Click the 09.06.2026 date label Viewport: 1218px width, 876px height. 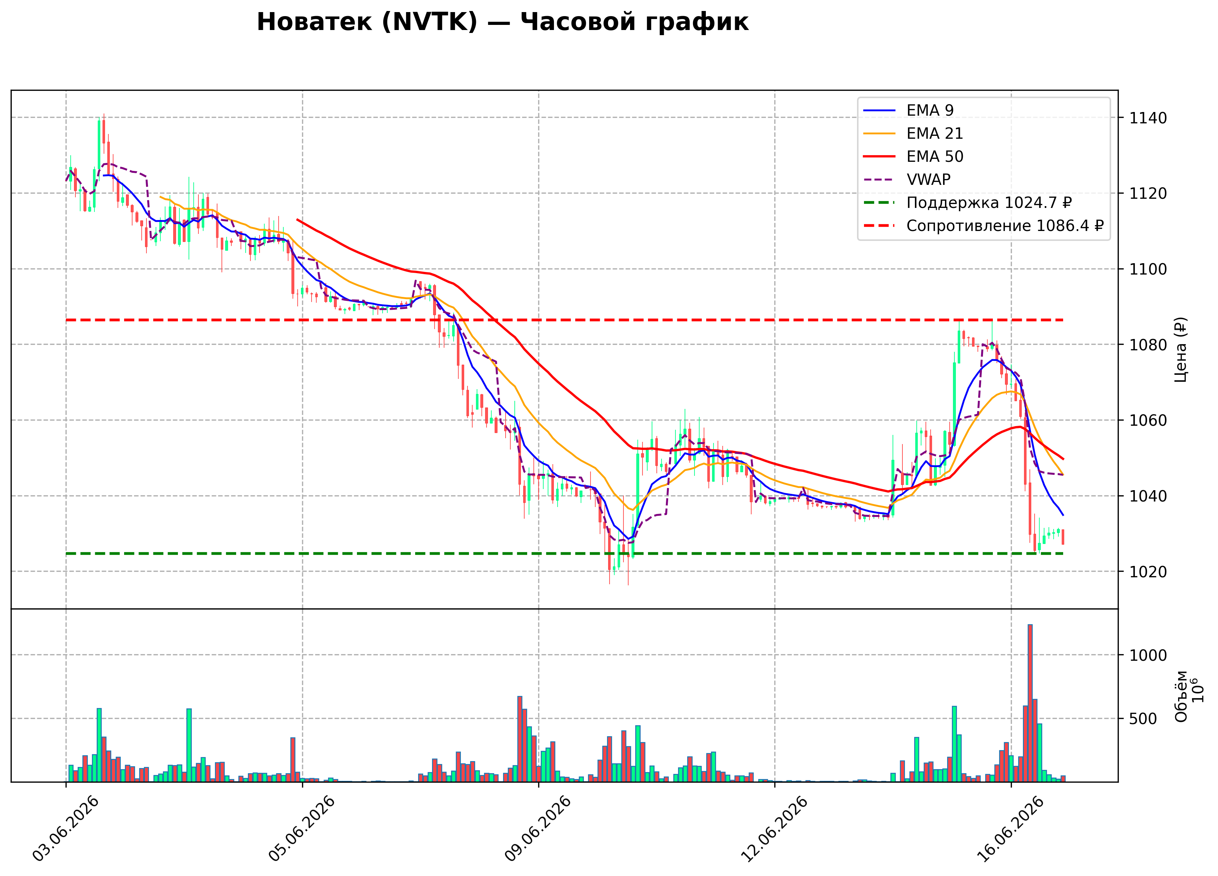(538, 829)
